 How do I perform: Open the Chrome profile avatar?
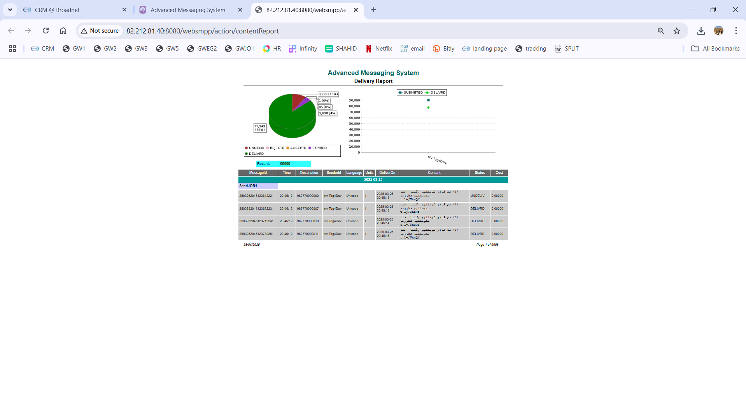(718, 31)
